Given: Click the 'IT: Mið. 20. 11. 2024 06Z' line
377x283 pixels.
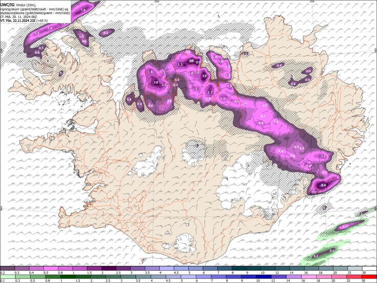Looking at the screenshot, I should coord(18,17).
